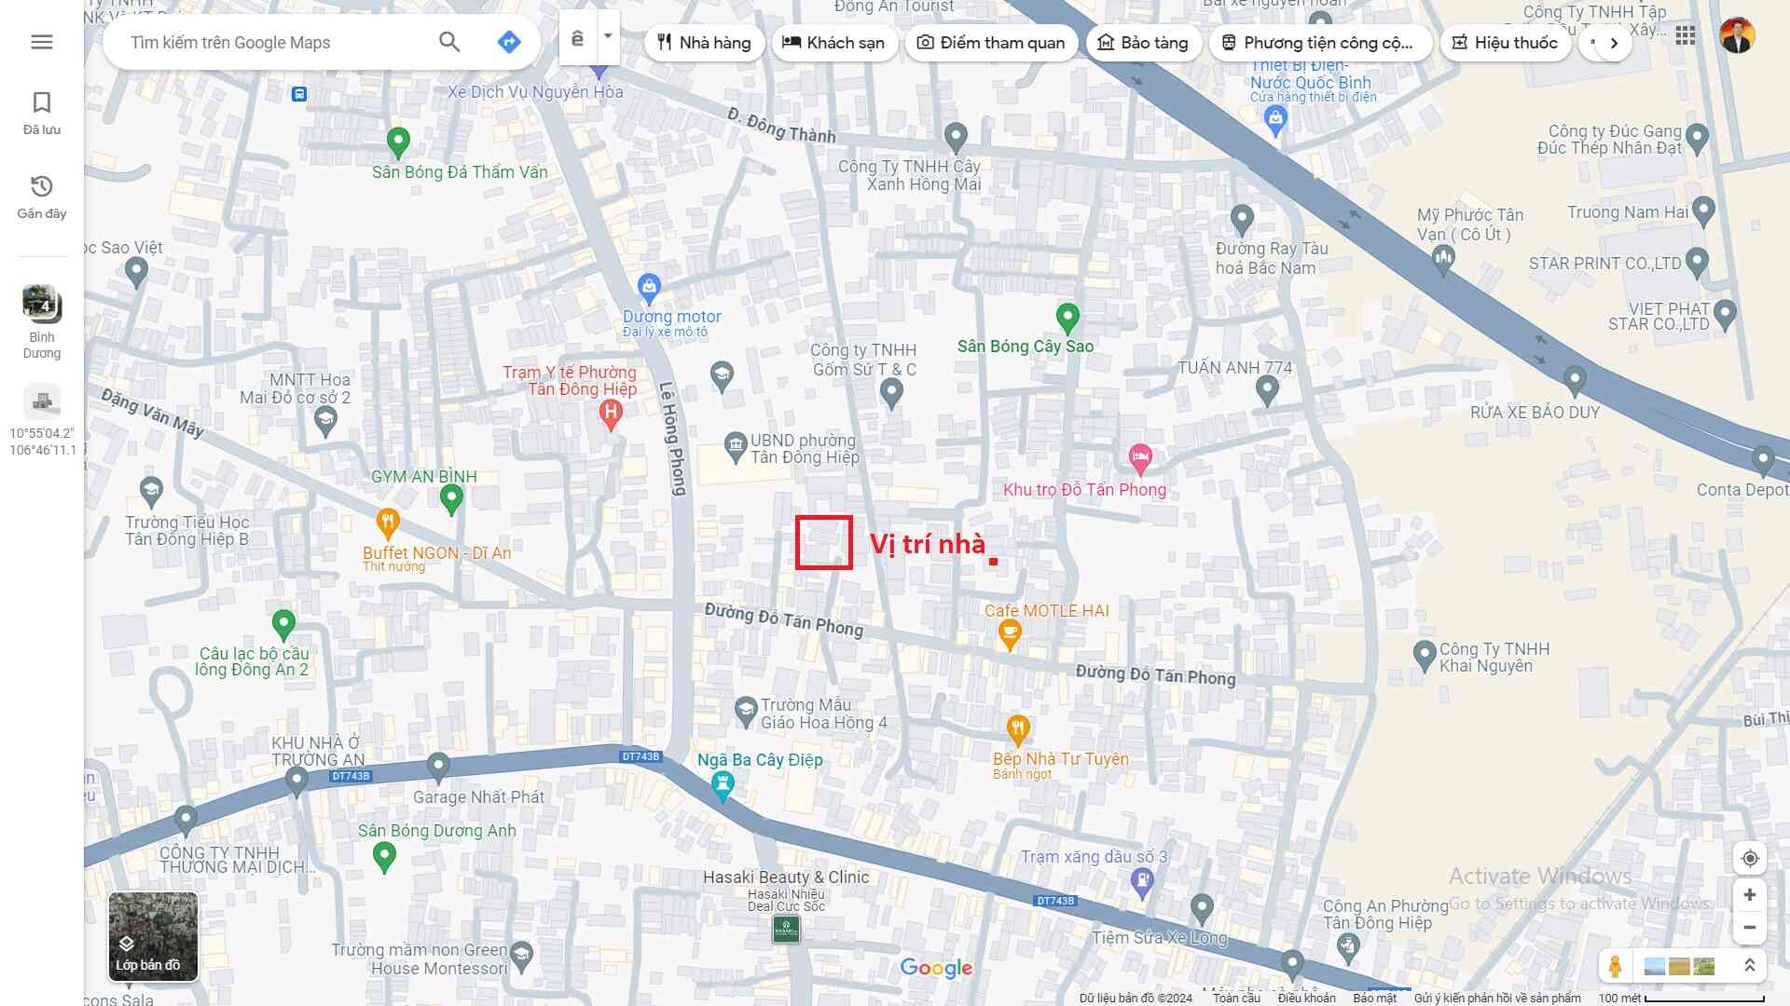Click the Bảo mật footer link
Image resolution: width=1790 pixels, height=1006 pixels.
click(x=1374, y=998)
